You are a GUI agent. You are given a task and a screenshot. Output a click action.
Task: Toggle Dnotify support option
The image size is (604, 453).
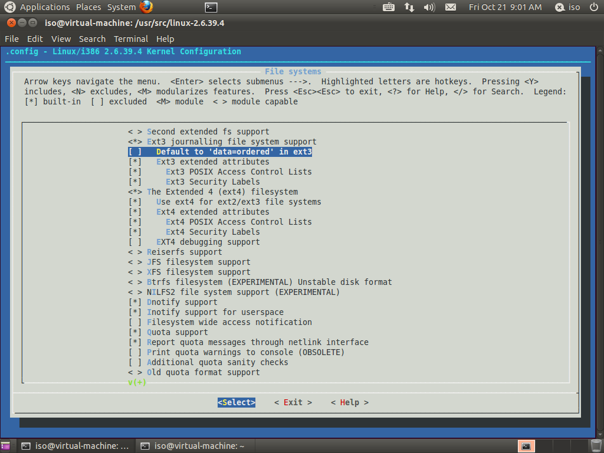[173, 302]
